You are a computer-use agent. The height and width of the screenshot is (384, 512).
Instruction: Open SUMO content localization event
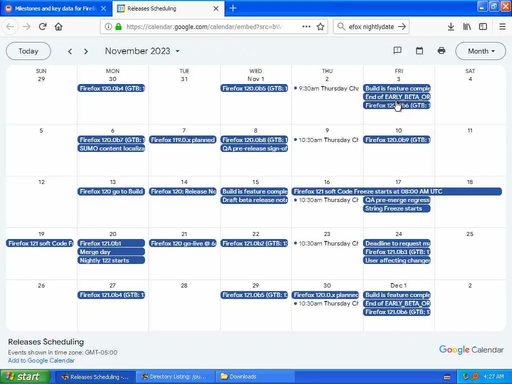click(111, 148)
